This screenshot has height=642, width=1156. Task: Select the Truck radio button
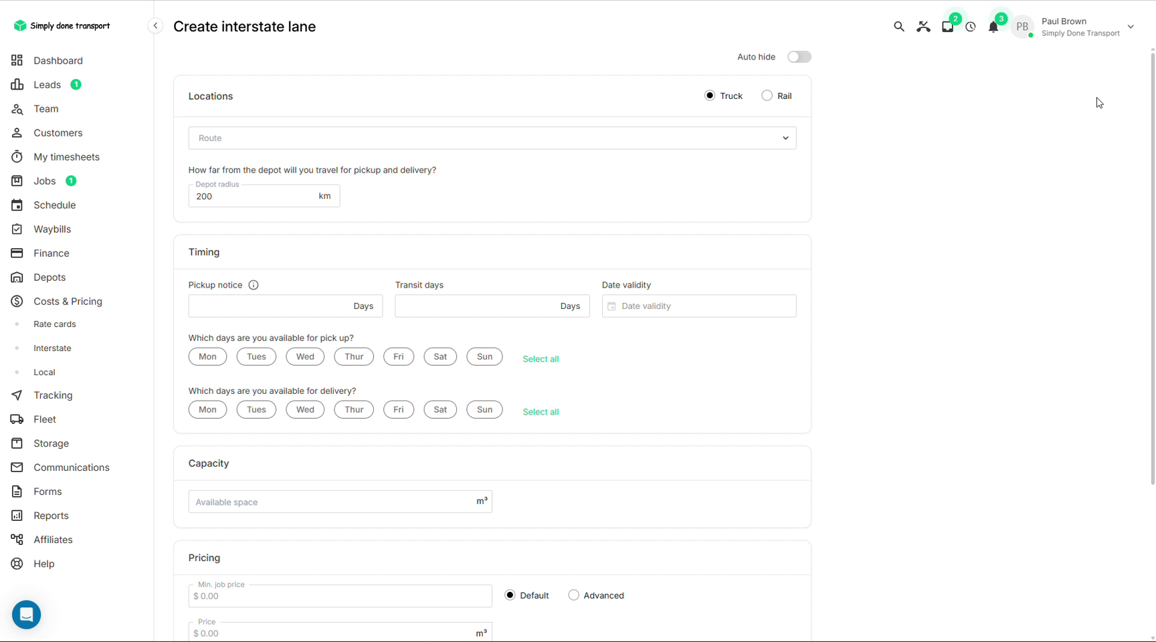click(x=710, y=96)
